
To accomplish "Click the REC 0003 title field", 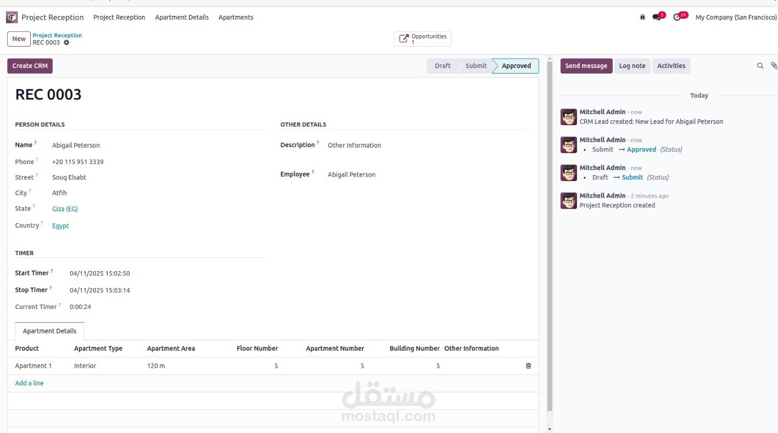I will (48, 95).
